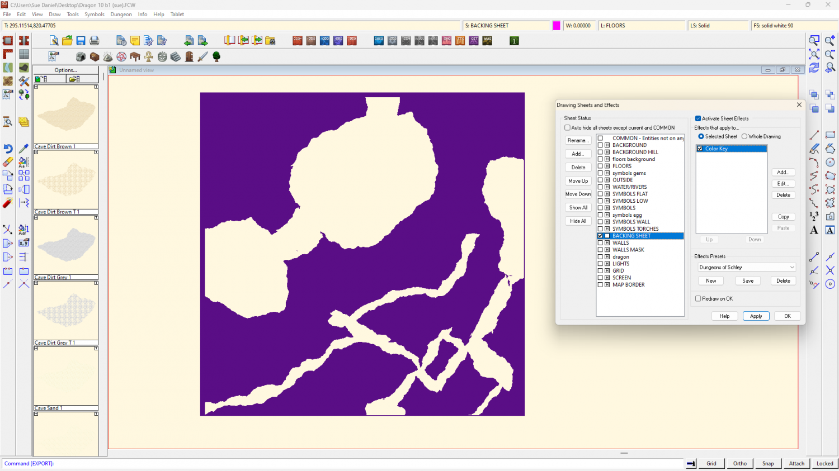
Task: Select the table furniture symbol catalog icon
Action: (x=135, y=56)
